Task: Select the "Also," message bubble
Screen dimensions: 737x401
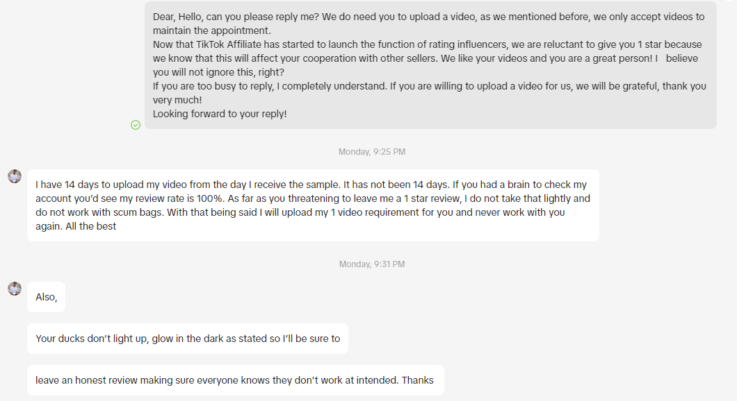Action: click(x=47, y=297)
